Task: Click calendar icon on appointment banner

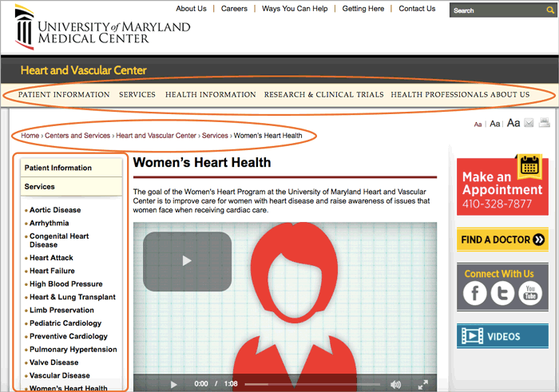Action: [x=529, y=166]
